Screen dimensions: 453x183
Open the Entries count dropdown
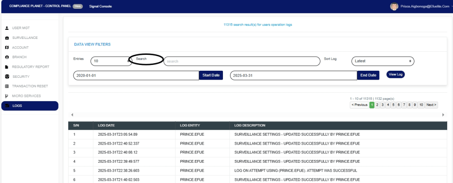coord(111,61)
